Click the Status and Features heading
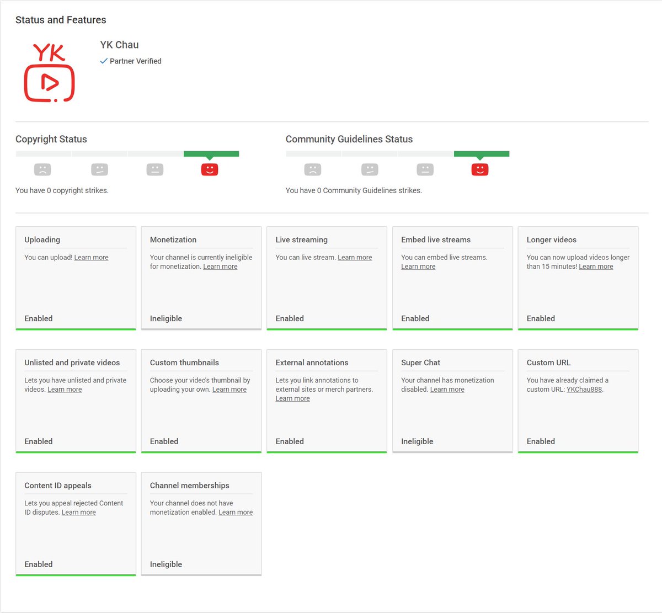The height and width of the screenshot is (613, 662). [61, 20]
